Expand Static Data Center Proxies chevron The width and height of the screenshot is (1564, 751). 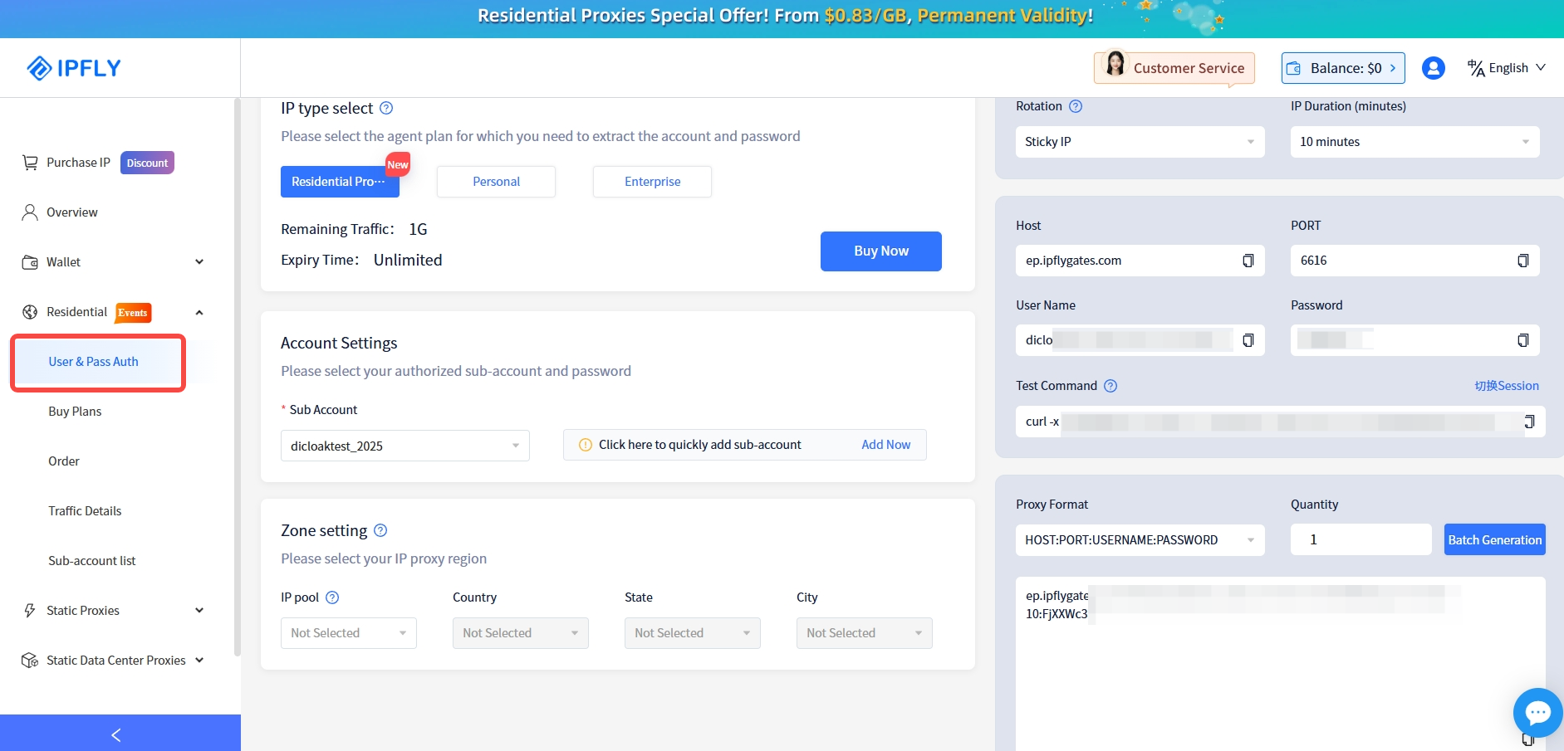pos(199,661)
